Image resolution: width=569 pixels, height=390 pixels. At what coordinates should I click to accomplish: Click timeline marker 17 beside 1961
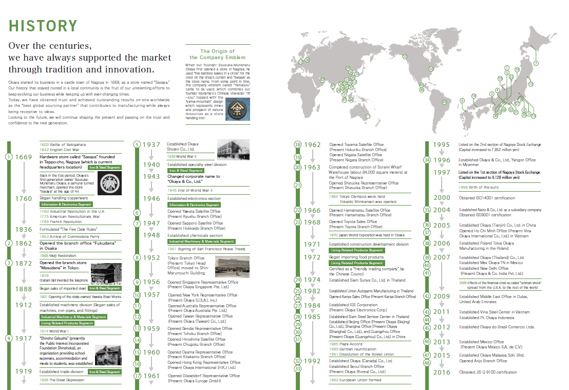[137, 376]
